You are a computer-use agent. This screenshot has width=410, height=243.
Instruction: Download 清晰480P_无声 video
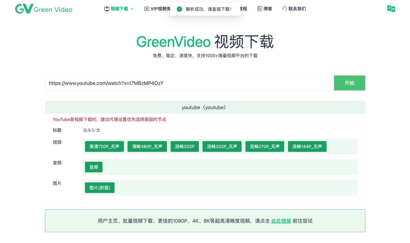coord(147,146)
